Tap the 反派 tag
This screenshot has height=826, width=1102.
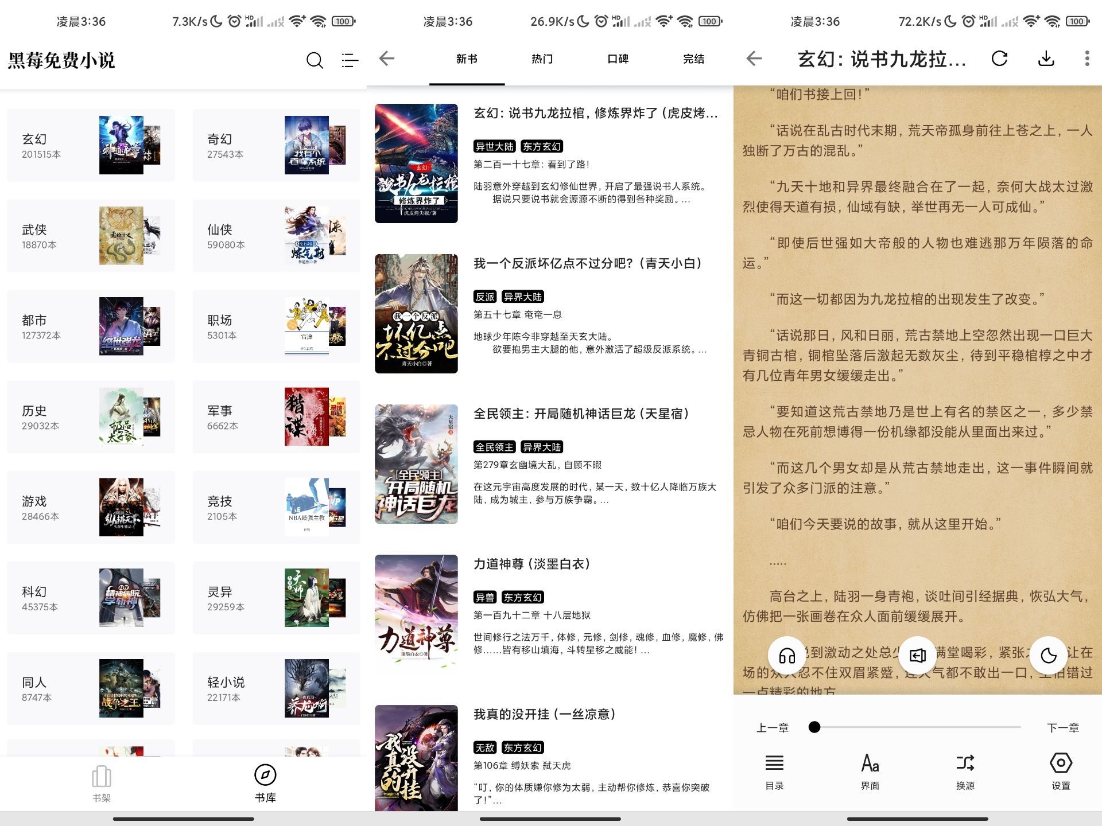coord(485,297)
